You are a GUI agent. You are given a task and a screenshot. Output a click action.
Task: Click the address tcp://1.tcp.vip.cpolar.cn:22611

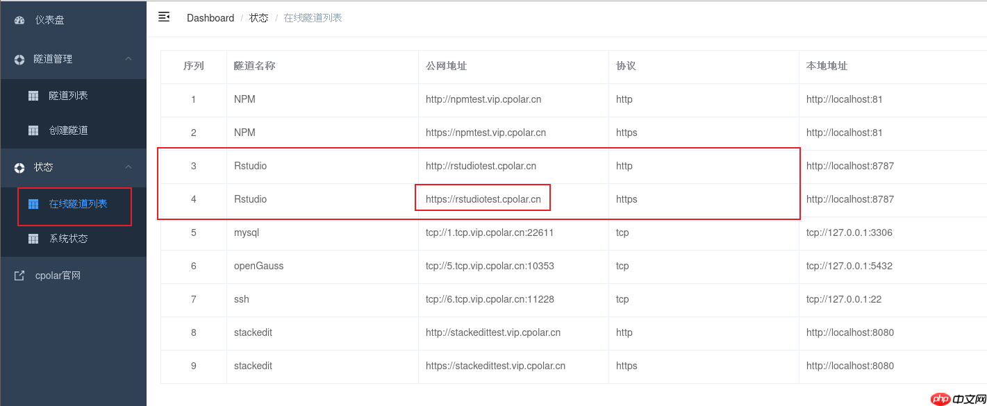490,232
